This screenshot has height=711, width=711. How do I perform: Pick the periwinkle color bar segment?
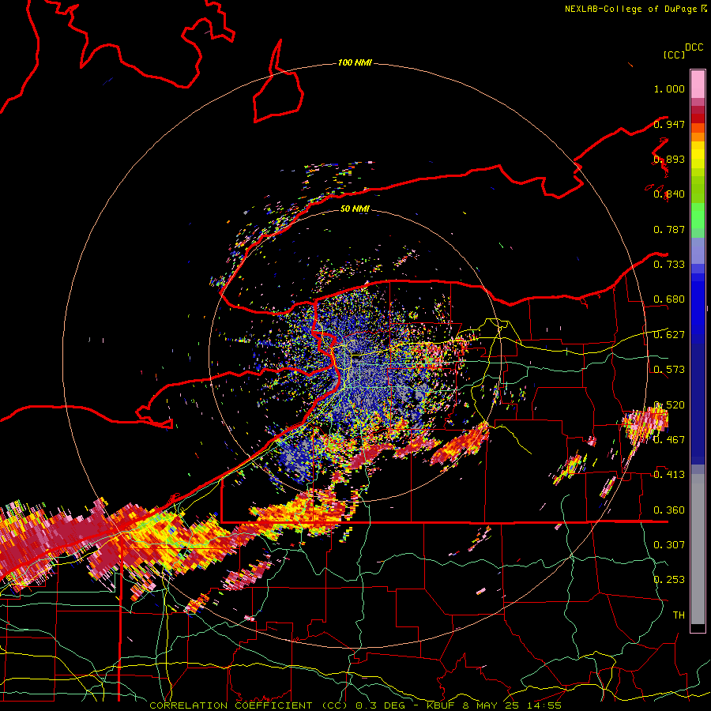(698, 250)
